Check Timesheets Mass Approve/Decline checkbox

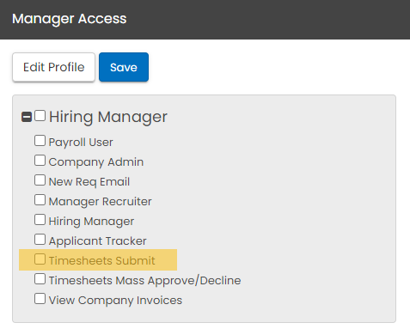click(x=40, y=279)
